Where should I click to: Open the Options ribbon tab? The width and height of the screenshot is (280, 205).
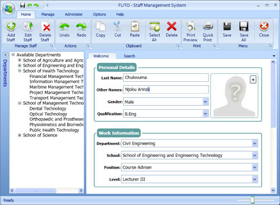coord(99,15)
